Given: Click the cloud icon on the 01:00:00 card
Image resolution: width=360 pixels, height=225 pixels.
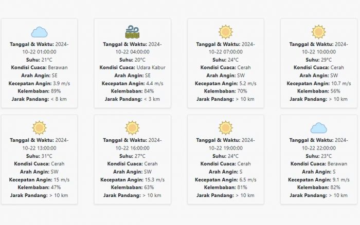Looking at the screenshot, I should [x=39, y=32].
